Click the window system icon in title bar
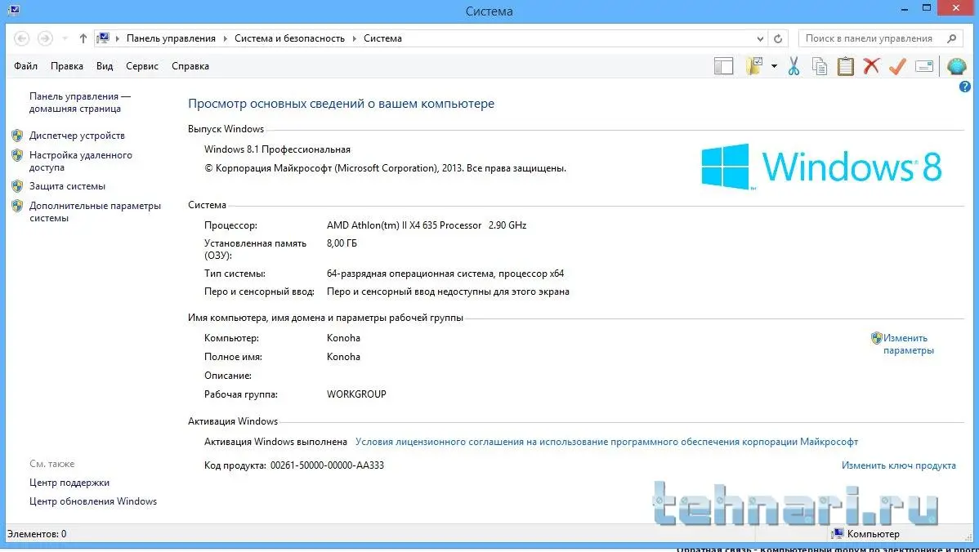Image resolution: width=979 pixels, height=552 pixels. (x=14, y=10)
